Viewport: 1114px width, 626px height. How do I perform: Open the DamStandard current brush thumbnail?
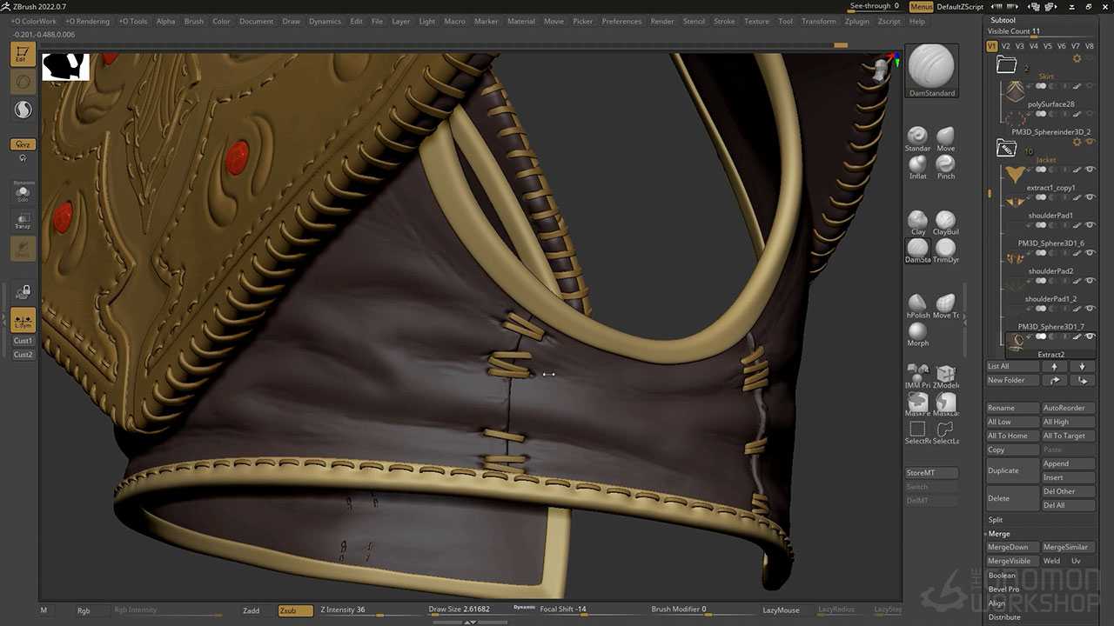pyautogui.click(x=931, y=67)
